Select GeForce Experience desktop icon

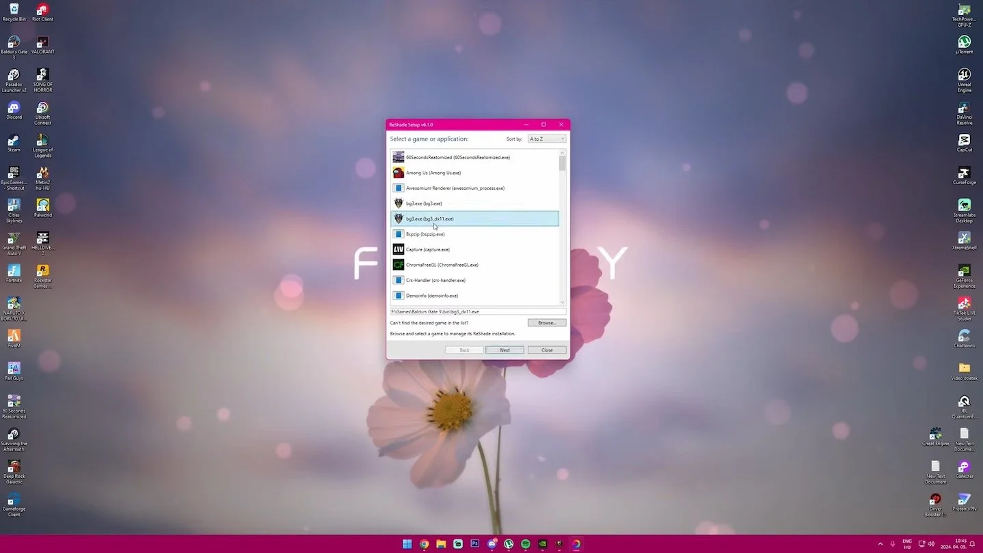pyautogui.click(x=964, y=276)
